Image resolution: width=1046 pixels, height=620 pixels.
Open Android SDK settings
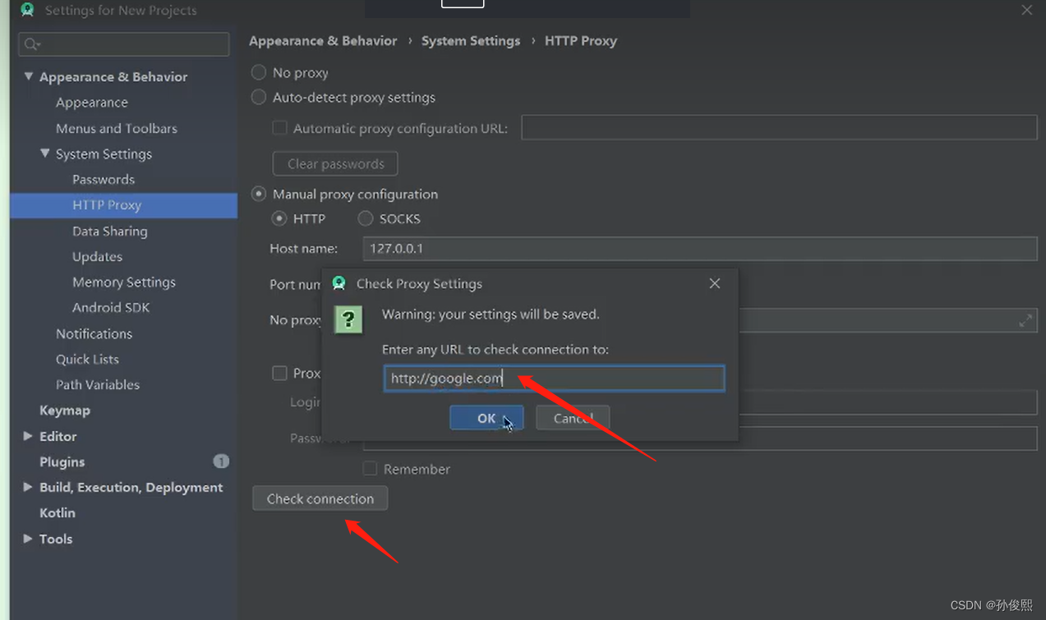point(111,307)
